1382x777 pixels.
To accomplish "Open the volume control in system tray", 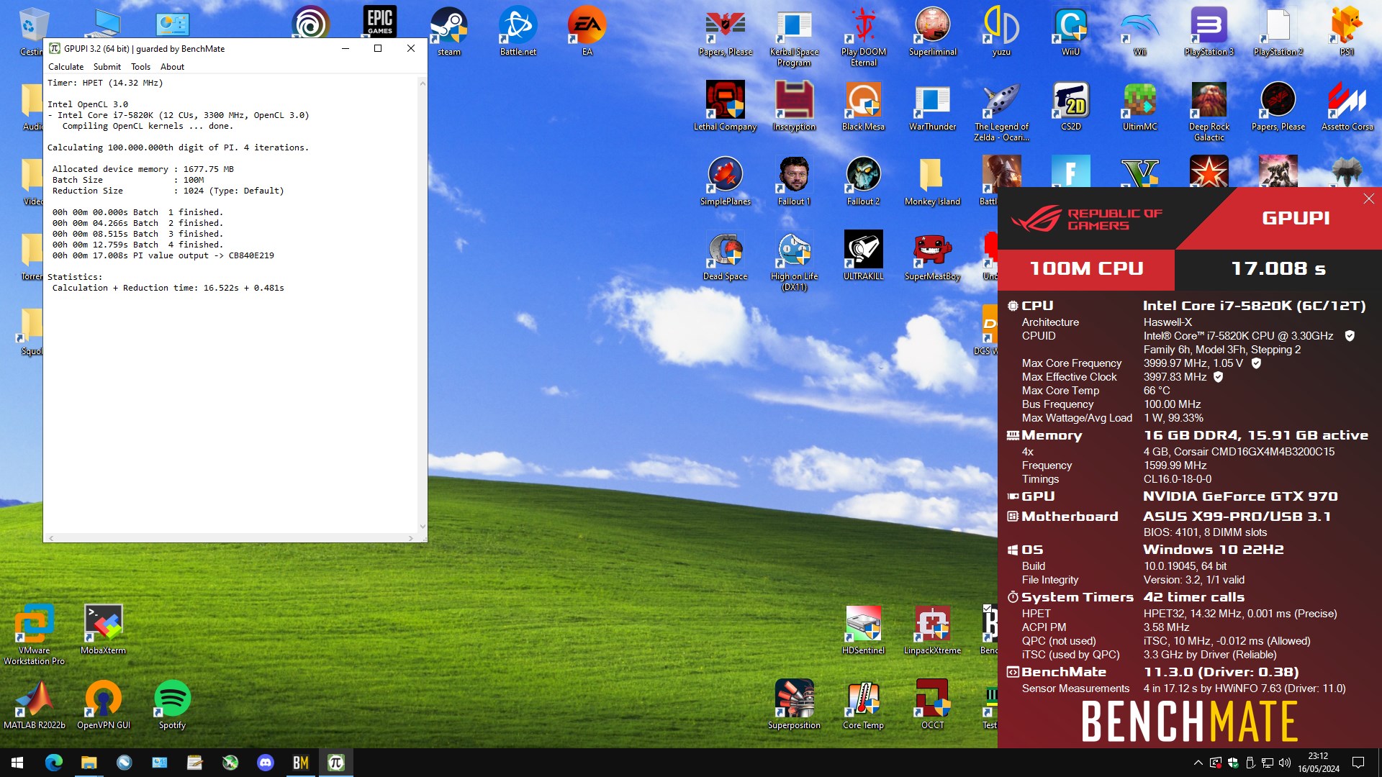I will 1285,763.
